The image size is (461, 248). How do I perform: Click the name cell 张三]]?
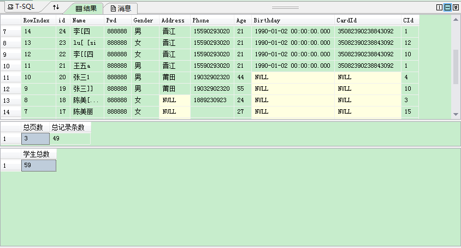[87, 88]
